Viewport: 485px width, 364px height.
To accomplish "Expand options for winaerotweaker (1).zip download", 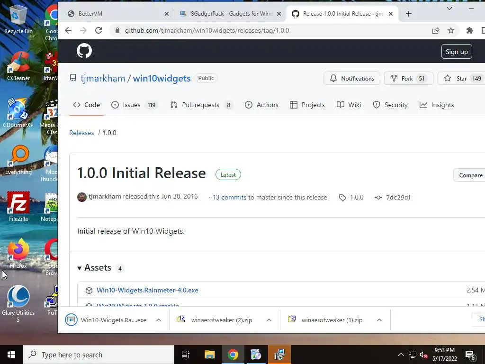I will click(379, 320).
